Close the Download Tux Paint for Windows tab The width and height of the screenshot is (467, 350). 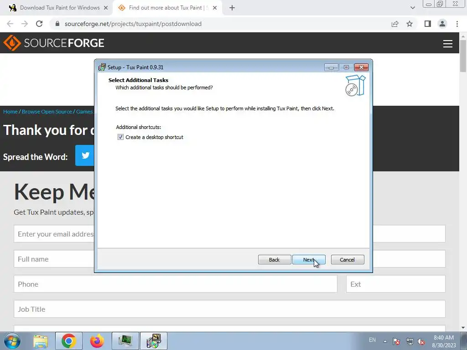106,8
